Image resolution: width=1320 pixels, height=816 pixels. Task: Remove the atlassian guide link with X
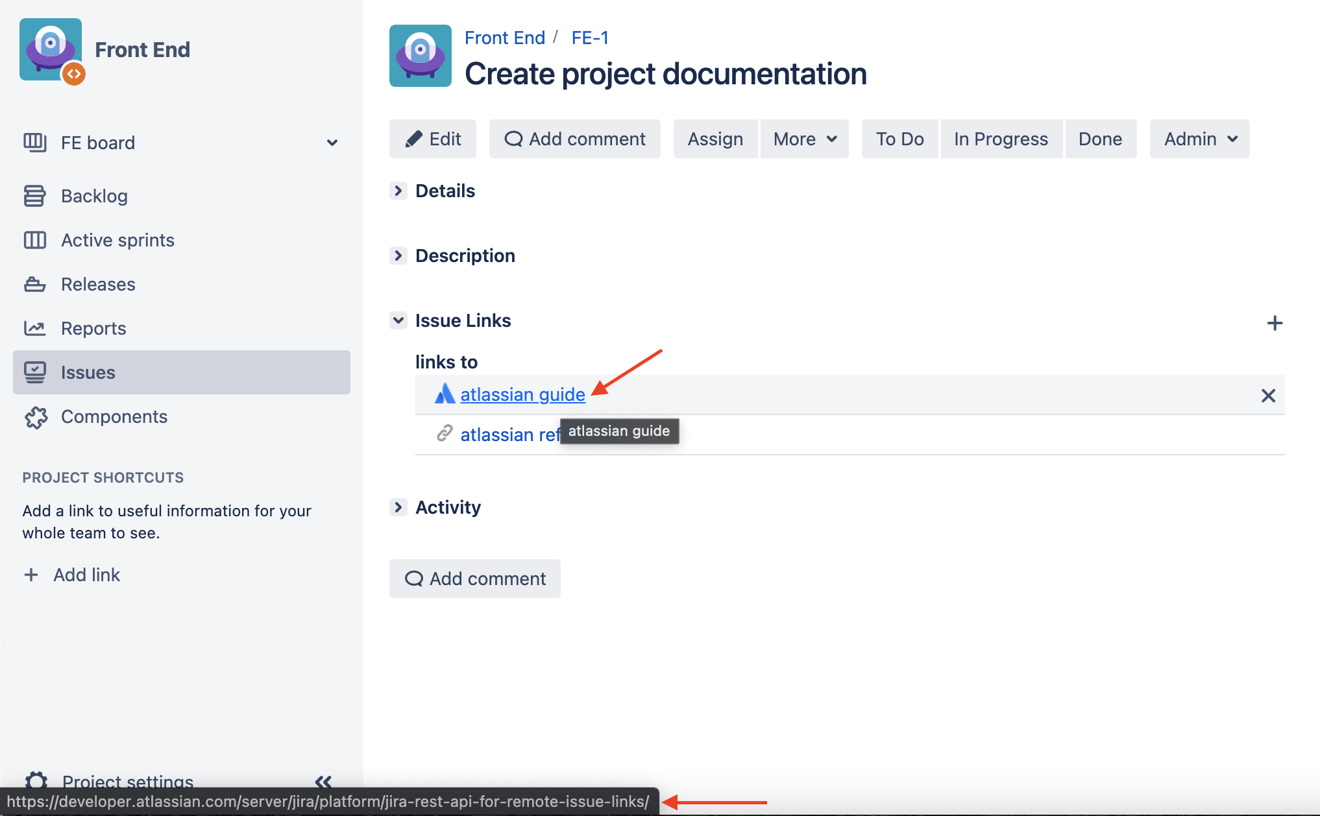pos(1268,396)
